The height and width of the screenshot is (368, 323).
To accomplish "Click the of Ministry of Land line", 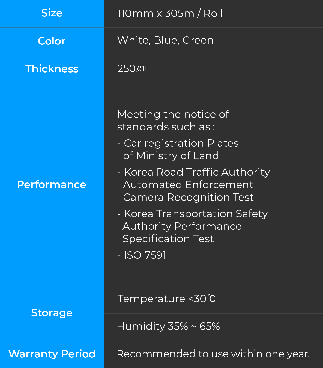I will click(x=171, y=156).
